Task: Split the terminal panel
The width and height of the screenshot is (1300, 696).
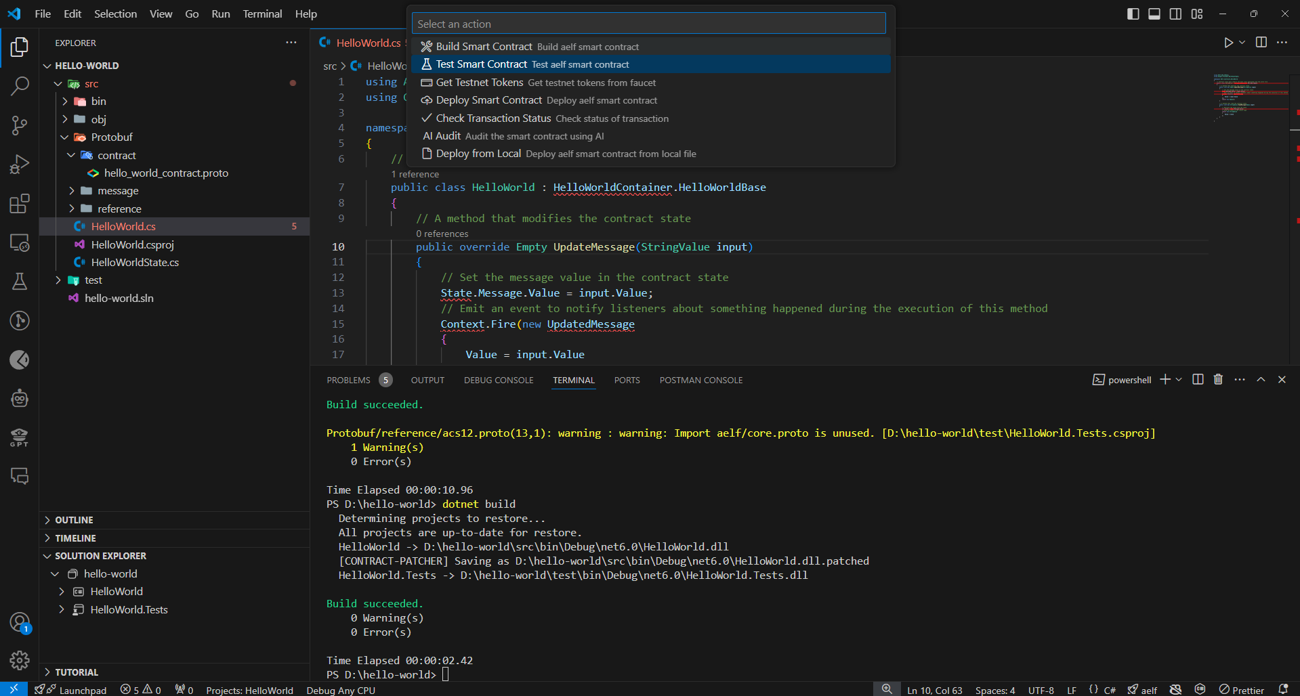Action: tap(1198, 380)
